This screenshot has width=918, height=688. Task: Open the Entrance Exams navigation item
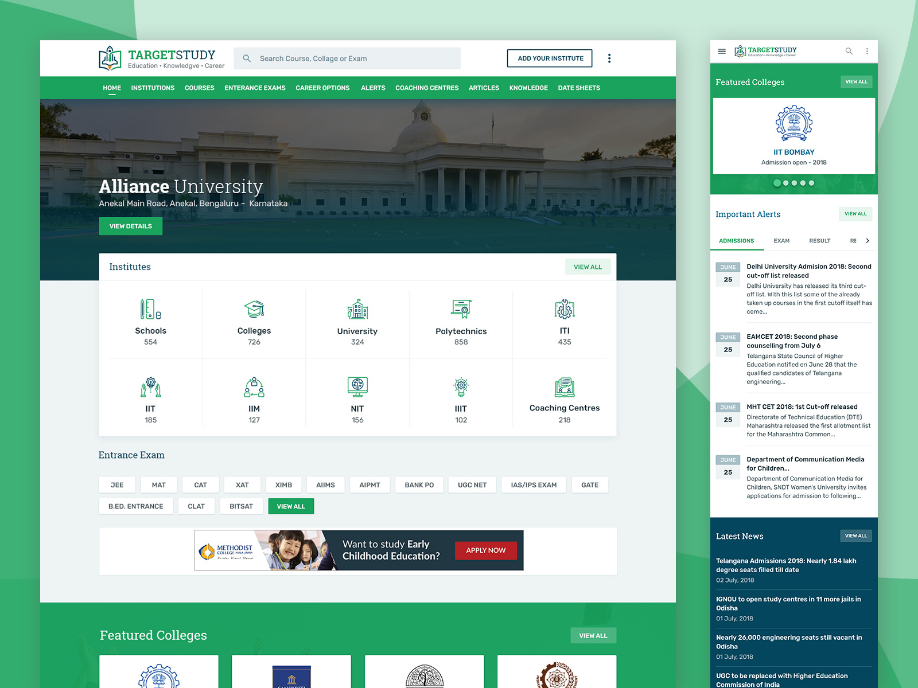pos(255,88)
